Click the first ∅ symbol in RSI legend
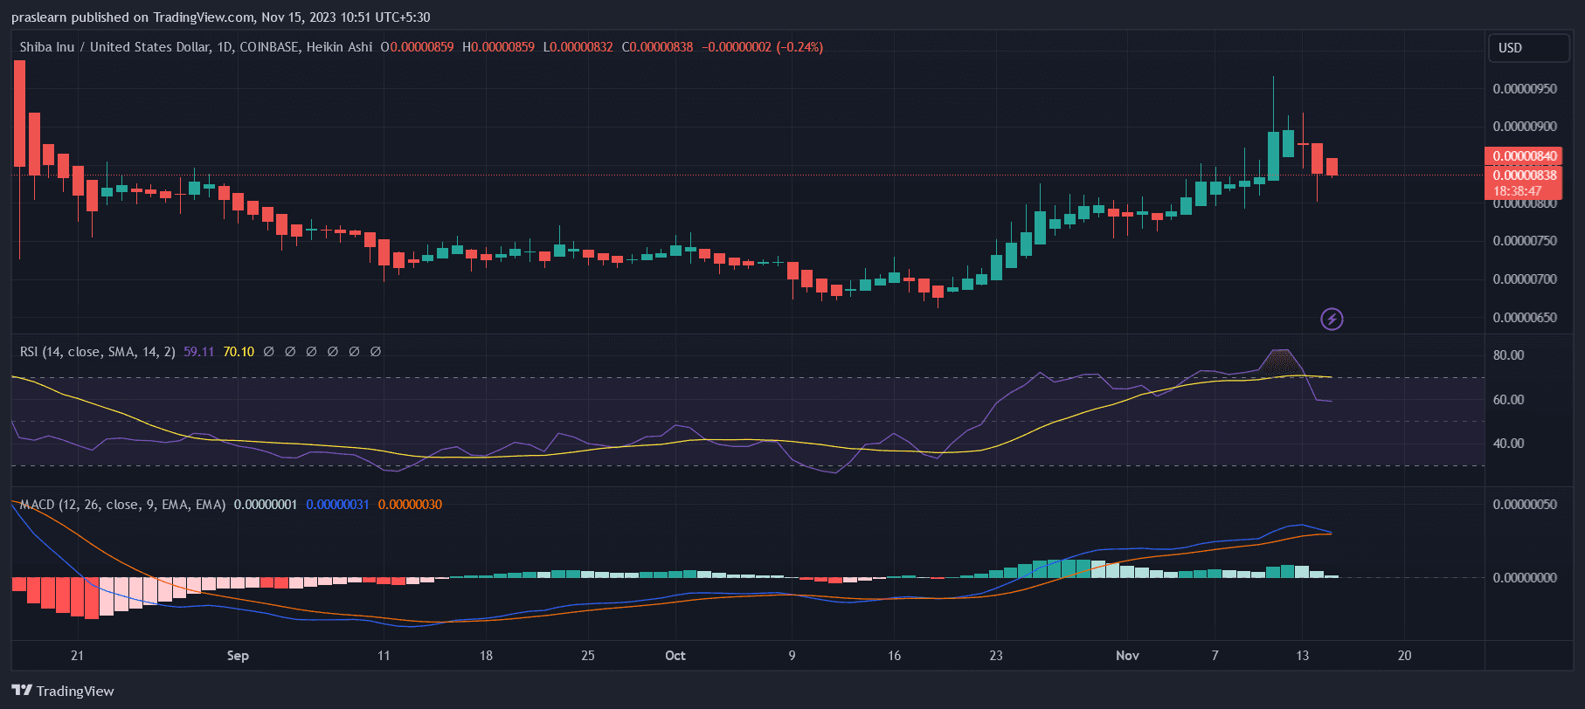 pos(269,352)
